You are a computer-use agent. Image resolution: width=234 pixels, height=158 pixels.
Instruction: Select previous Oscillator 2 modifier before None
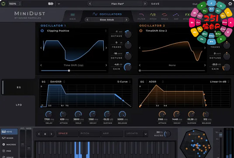pyautogui.click(x=140, y=65)
